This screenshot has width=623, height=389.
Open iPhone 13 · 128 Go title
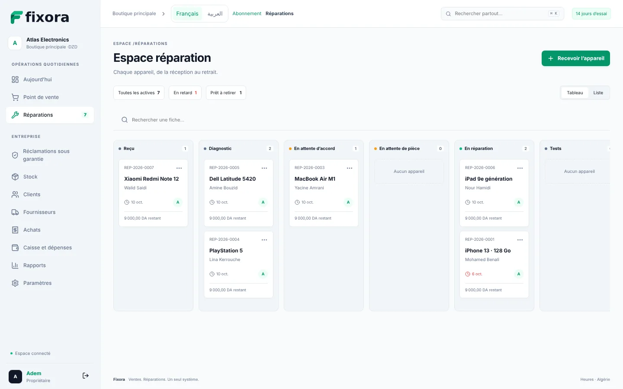[488, 251]
